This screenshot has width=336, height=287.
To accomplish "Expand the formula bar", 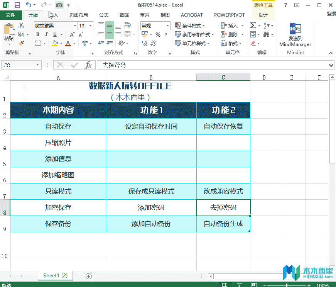I will pyautogui.click(x=331, y=65).
